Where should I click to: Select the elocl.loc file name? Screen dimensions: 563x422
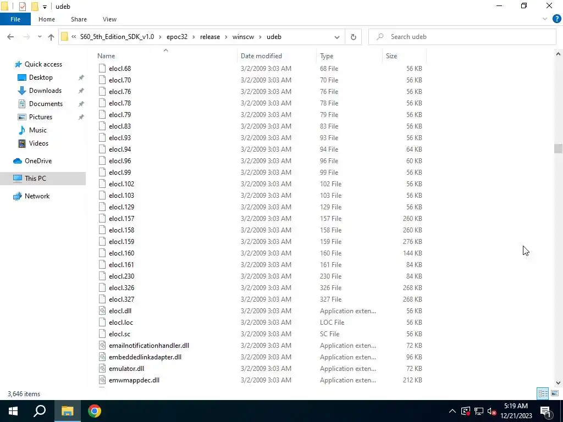[121, 322]
